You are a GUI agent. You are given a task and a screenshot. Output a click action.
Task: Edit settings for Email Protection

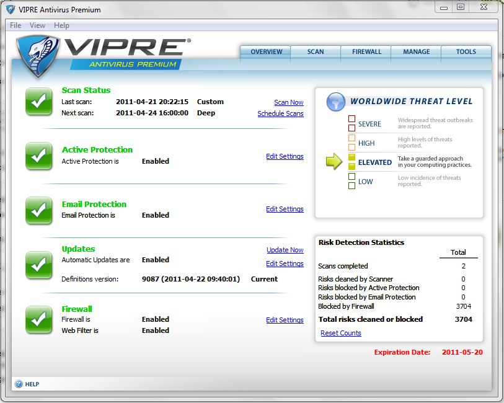(x=285, y=209)
